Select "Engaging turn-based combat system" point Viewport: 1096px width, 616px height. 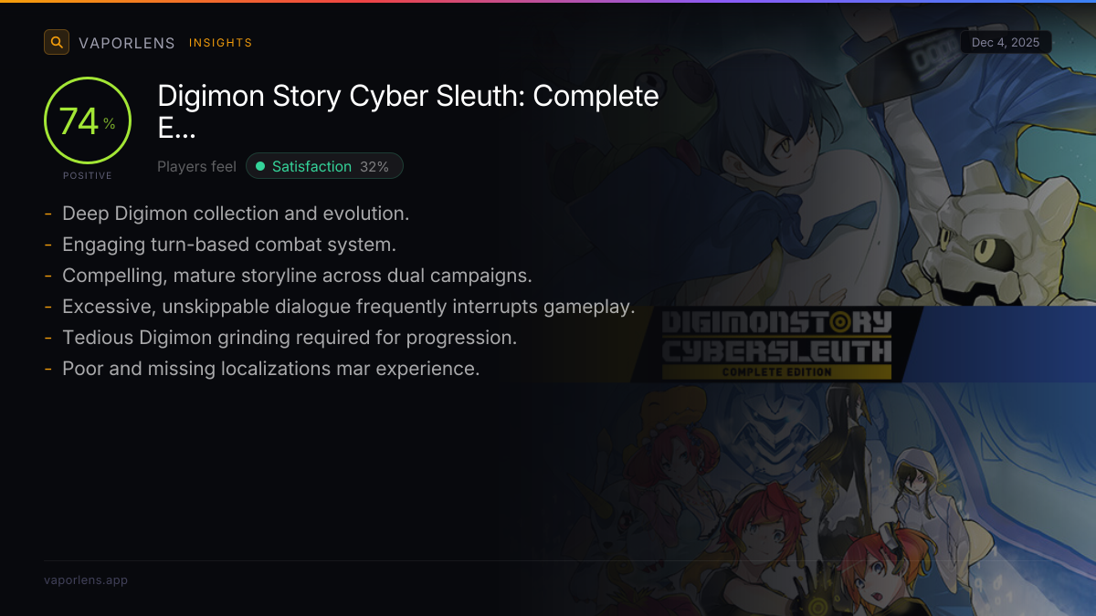click(228, 245)
